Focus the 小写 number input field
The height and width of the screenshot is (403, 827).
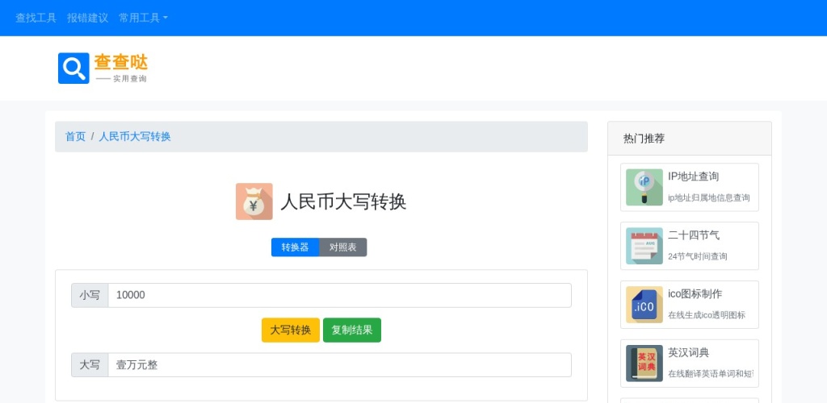[339, 295]
